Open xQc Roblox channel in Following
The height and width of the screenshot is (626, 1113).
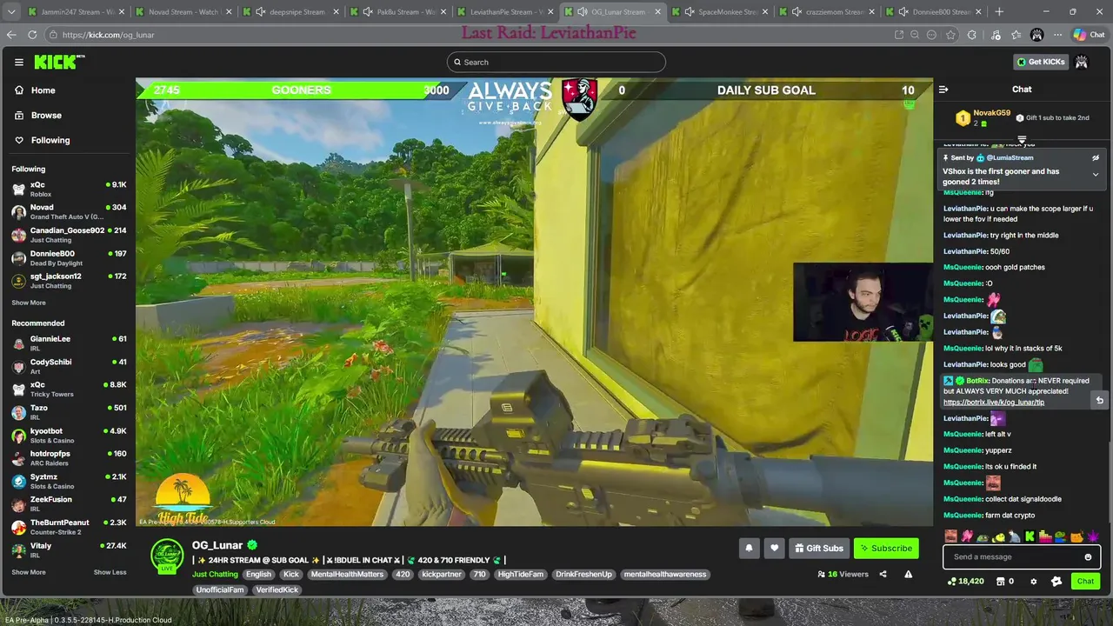[69, 189]
